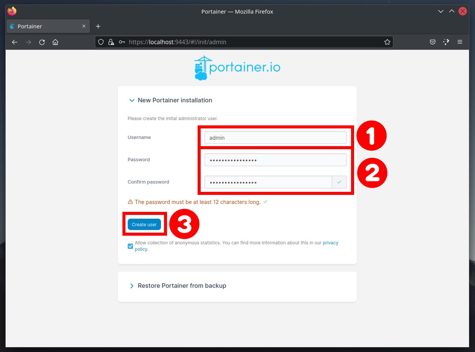Image resolution: width=475 pixels, height=352 pixels.
Task: Maximize the Firefox window
Action: 452,11
